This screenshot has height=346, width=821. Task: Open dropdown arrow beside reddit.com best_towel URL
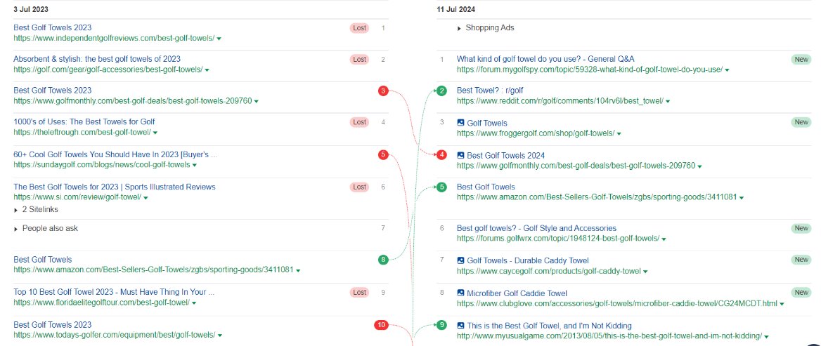pos(668,101)
